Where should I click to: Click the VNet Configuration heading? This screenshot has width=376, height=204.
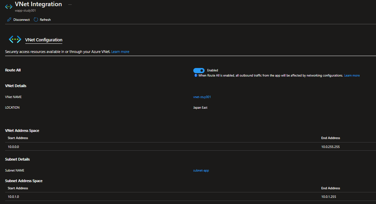(44, 40)
